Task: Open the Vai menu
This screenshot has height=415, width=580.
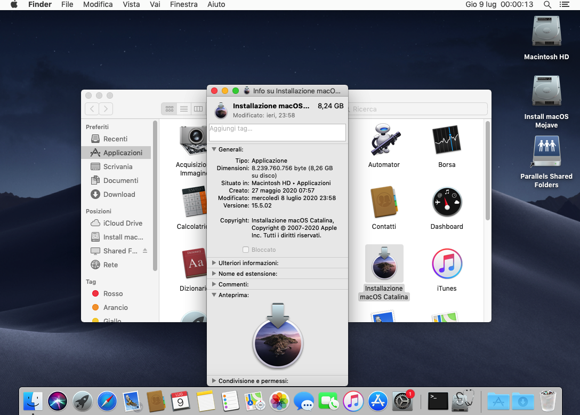Action: click(155, 5)
